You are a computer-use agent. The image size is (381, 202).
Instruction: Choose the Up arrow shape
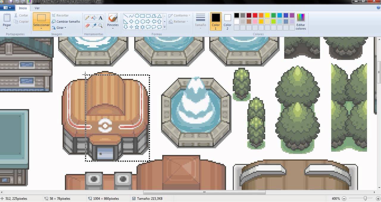[160, 21]
